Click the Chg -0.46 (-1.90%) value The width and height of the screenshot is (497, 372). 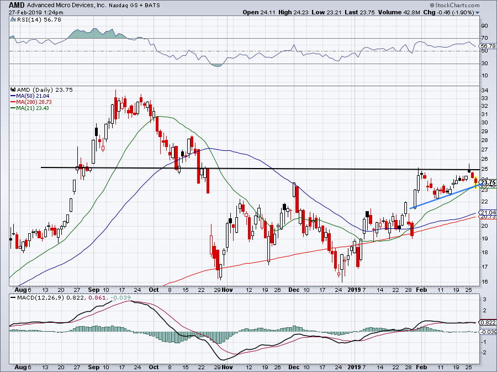[x=449, y=12]
